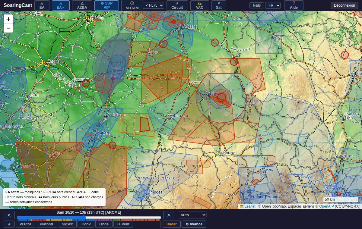The image size is (362, 229).
Task: Click the Niort city label
Action: [x=57, y=154]
